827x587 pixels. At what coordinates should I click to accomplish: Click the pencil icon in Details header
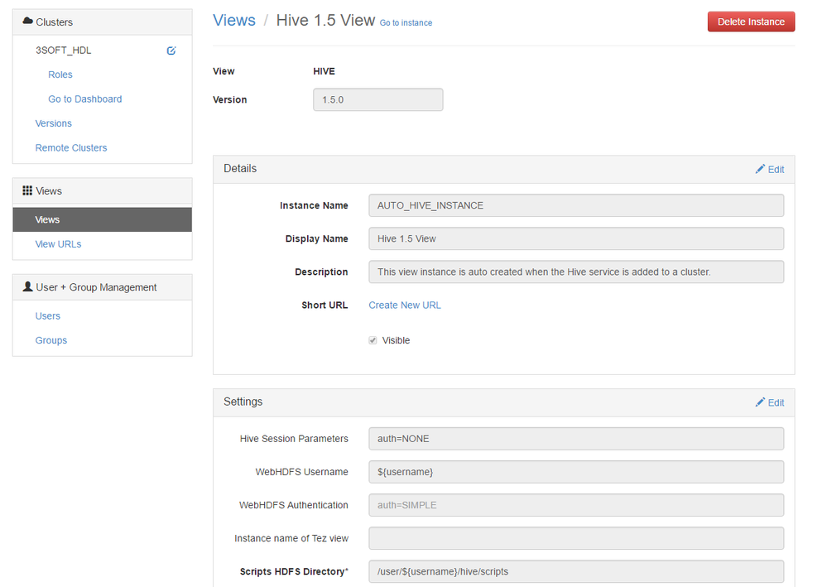click(760, 169)
